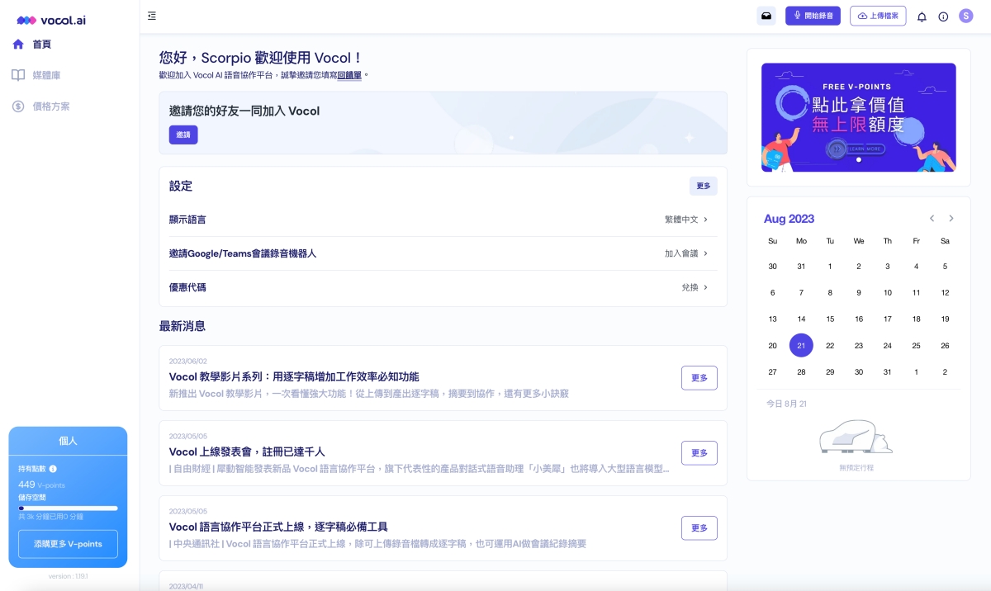Start recording with 開始錄音 button
This screenshot has height=591, width=991.
click(x=813, y=16)
